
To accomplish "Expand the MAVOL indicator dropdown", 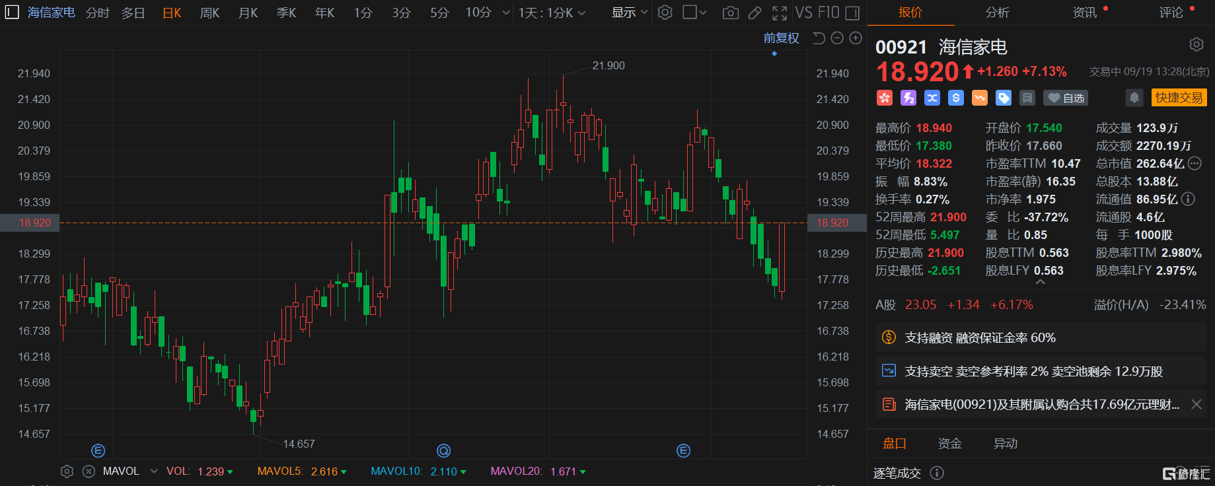I will point(154,471).
